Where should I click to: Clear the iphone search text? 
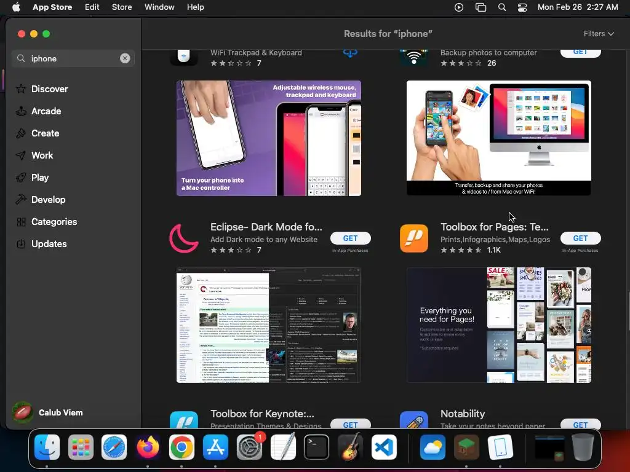pyautogui.click(x=125, y=58)
